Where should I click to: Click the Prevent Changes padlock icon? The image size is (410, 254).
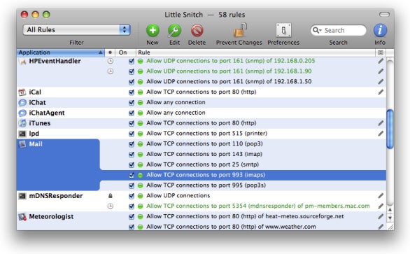240,30
